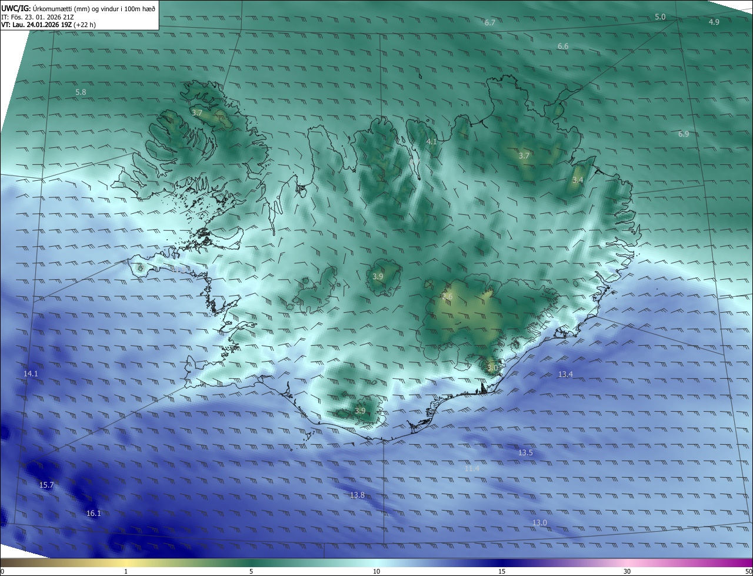
Task: Click the 4.9 value label on the map
Action: pos(714,22)
